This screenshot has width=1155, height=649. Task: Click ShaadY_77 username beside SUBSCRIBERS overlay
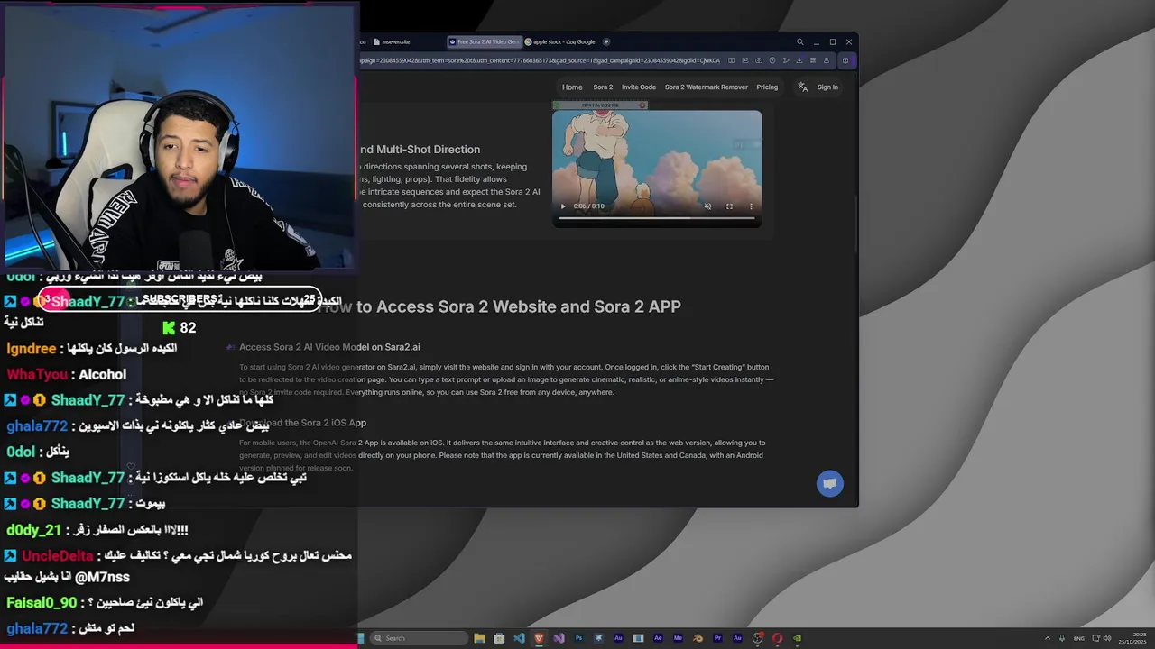coord(88,302)
